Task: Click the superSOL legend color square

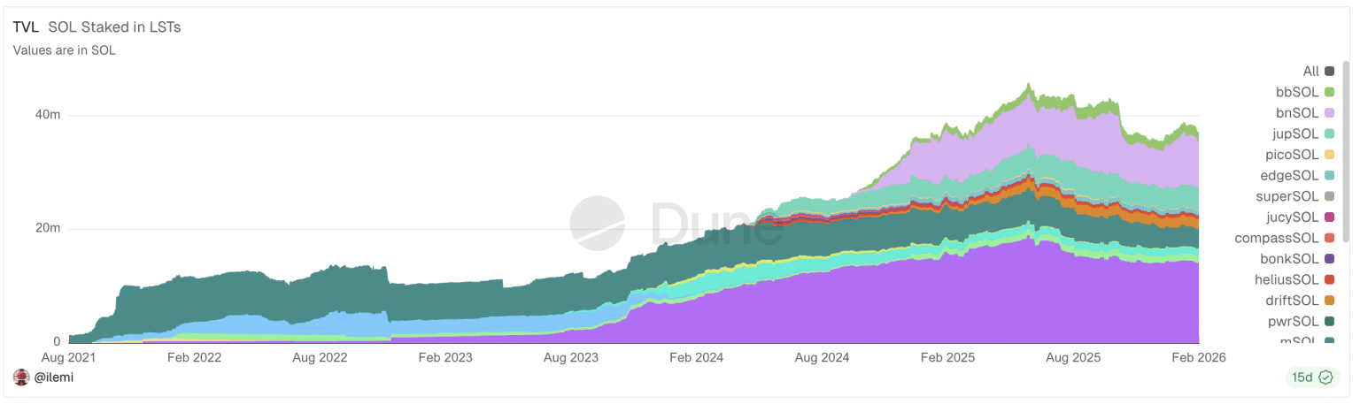Action: pos(1329,196)
